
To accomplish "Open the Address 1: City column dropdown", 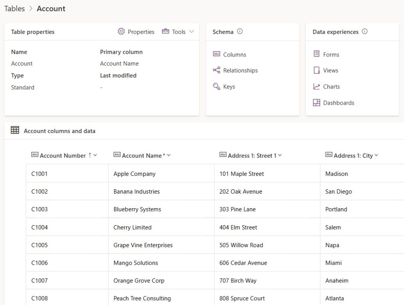I will 376,155.
